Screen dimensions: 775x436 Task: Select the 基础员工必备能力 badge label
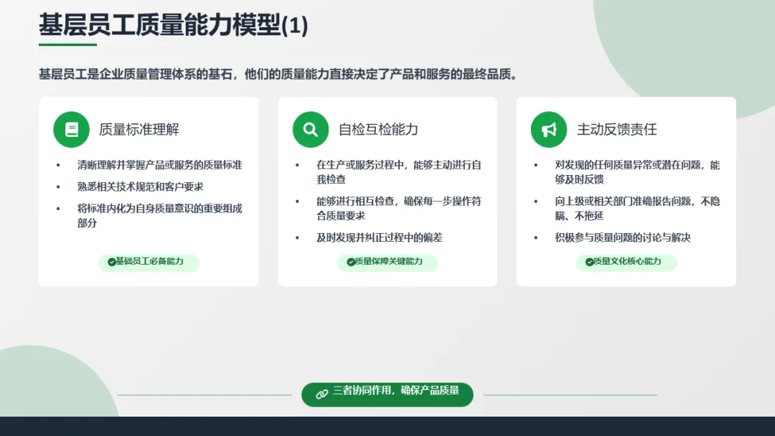[149, 261]
